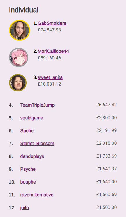Open MoriCalliope44 fundraiser link
Image resolution: width=126 pixels, height=217 pixels.
pos(53,51)
